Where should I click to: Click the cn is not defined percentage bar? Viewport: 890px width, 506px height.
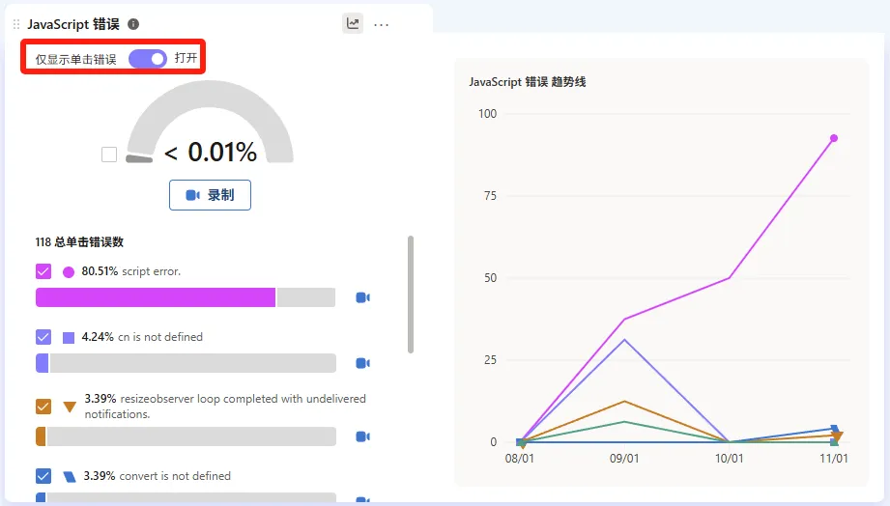[186, 363]
